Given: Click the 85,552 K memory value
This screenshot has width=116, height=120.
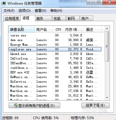Looking at the screenshot, I should pyautogui.click(x=75, y=63).
